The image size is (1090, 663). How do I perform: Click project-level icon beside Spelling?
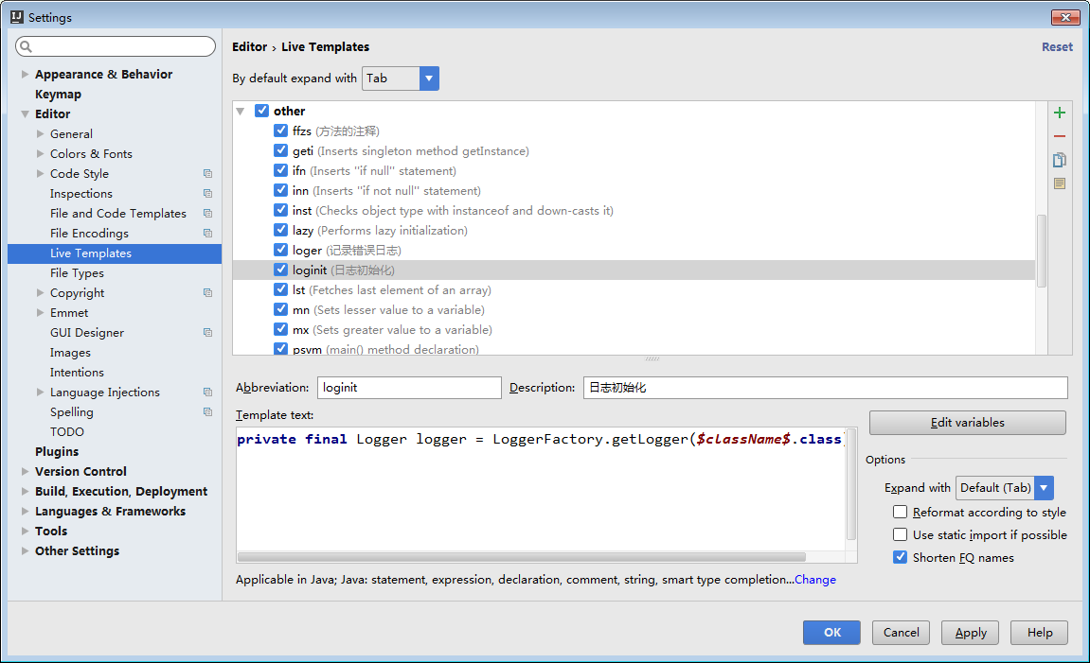(207, 412)
